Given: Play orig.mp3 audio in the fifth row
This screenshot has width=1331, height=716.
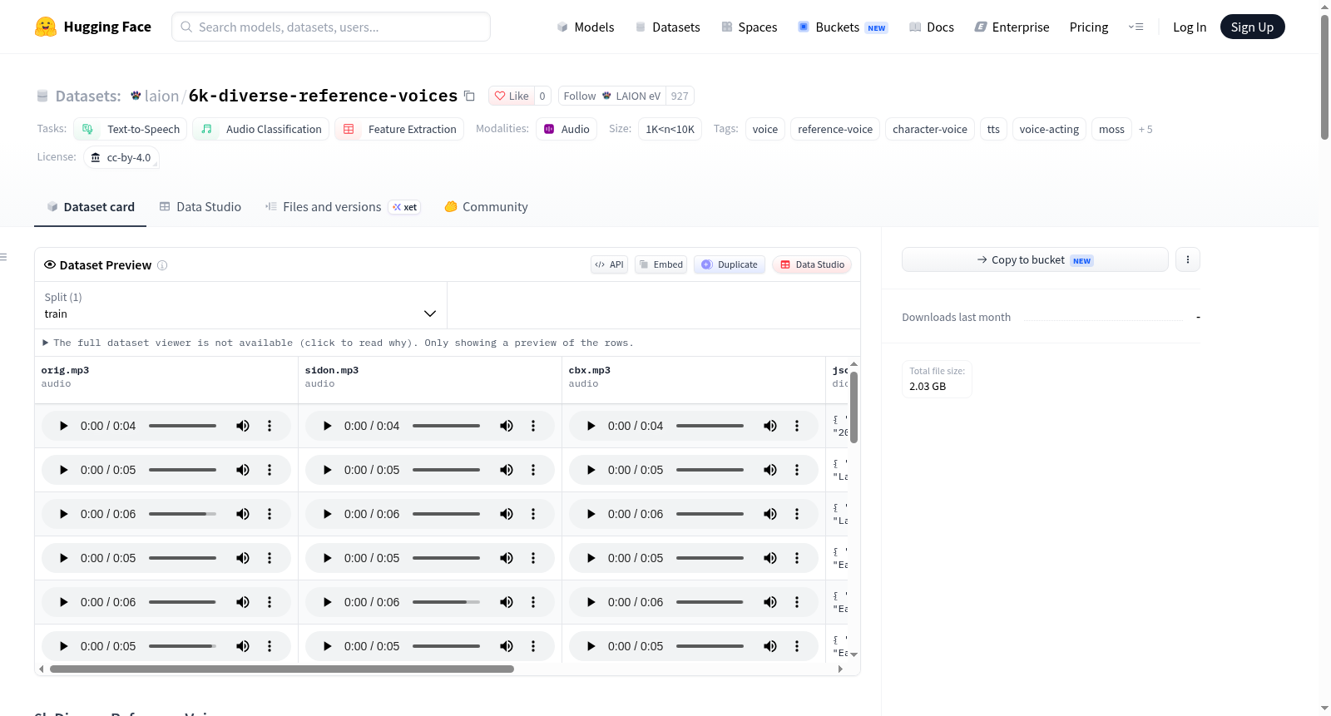Looking at the screenshot, I should pos(63,602).
